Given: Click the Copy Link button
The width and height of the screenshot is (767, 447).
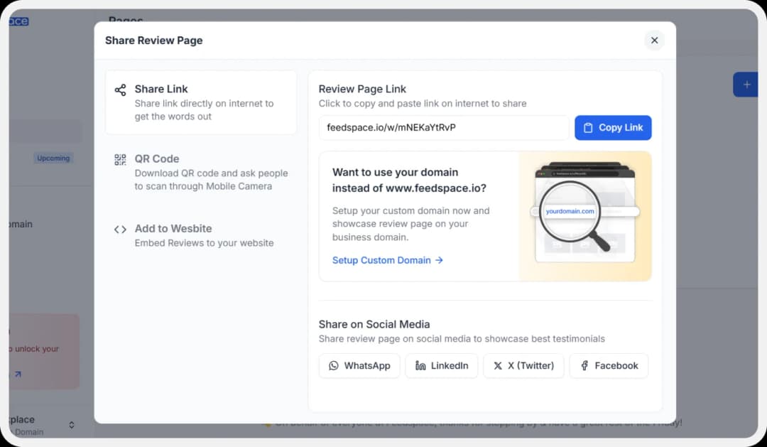Looking at the screenshot, I should (613, 127).
